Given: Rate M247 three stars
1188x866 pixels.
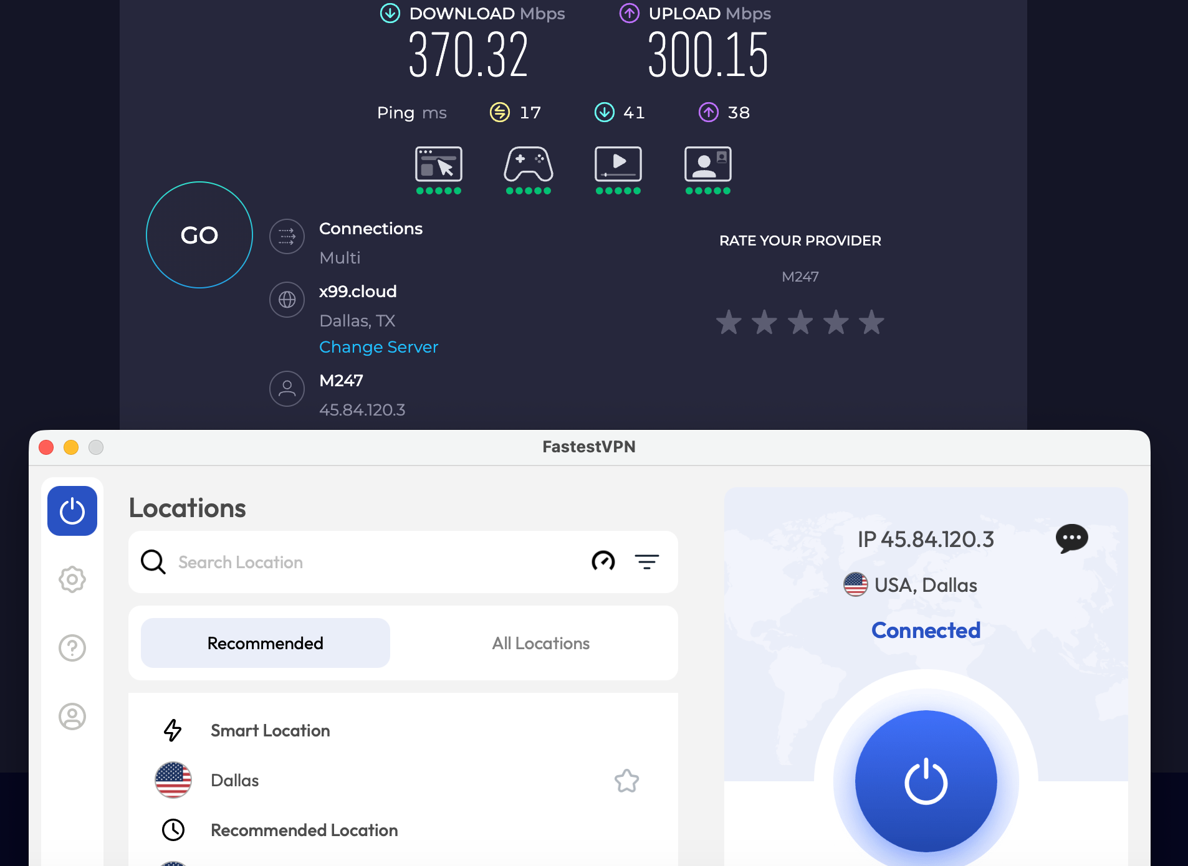Looking at the screenshot, I should pyautogui.click(x=800, y=322).
